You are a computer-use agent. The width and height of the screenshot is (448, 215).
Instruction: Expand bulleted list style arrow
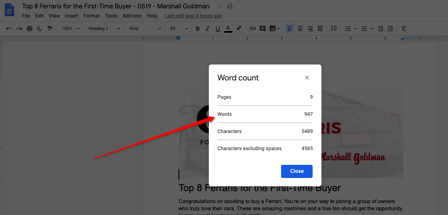click(372, 29)
